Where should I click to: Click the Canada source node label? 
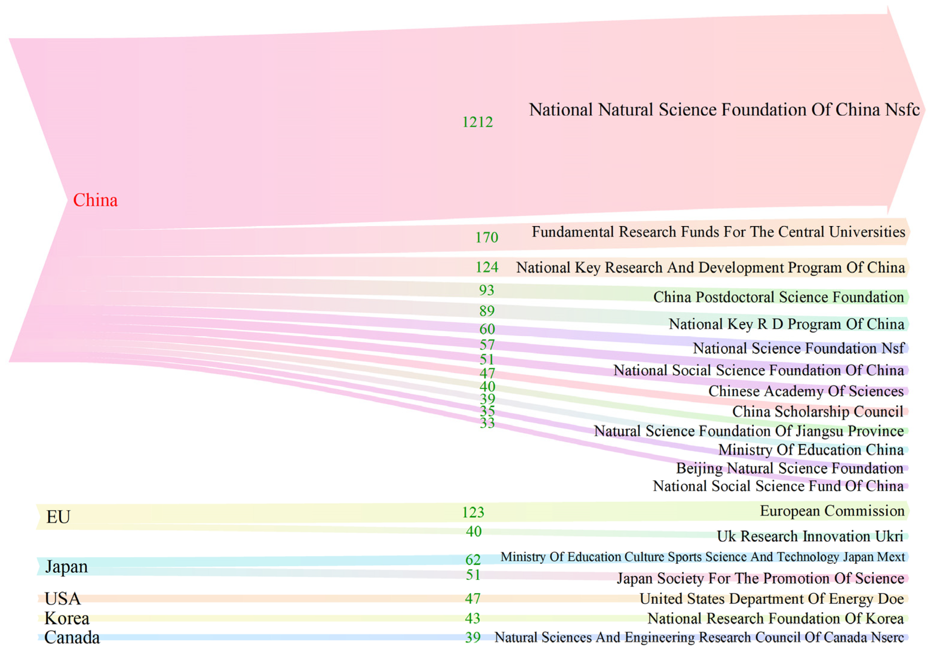click(x=72, y=637)
